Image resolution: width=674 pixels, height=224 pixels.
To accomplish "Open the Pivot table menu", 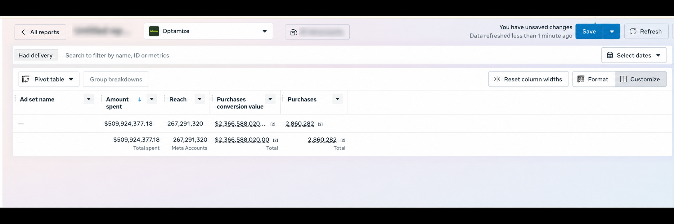I will (49, 79).
